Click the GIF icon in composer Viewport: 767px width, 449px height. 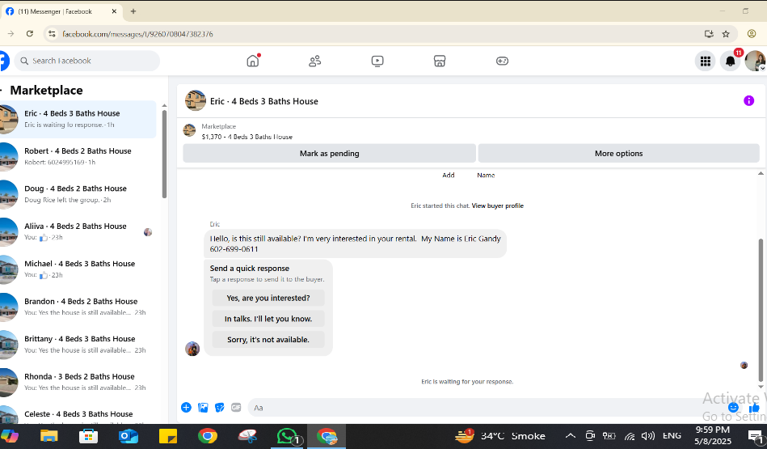point(236,408)
